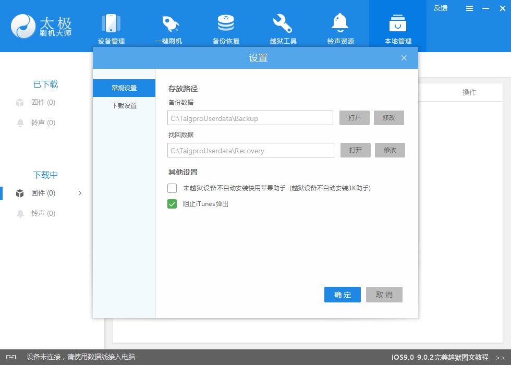This screenshot has width=511, height=365.
Task: Click the 操作 column header
Action: (469, 92)
